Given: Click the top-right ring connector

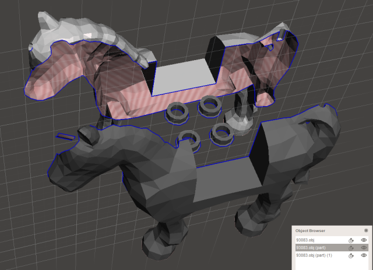Looking at the screenshot, I should 209,105.
